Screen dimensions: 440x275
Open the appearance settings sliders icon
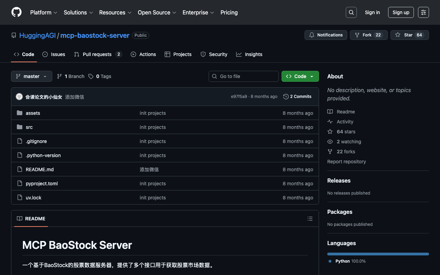coord(423,12)
